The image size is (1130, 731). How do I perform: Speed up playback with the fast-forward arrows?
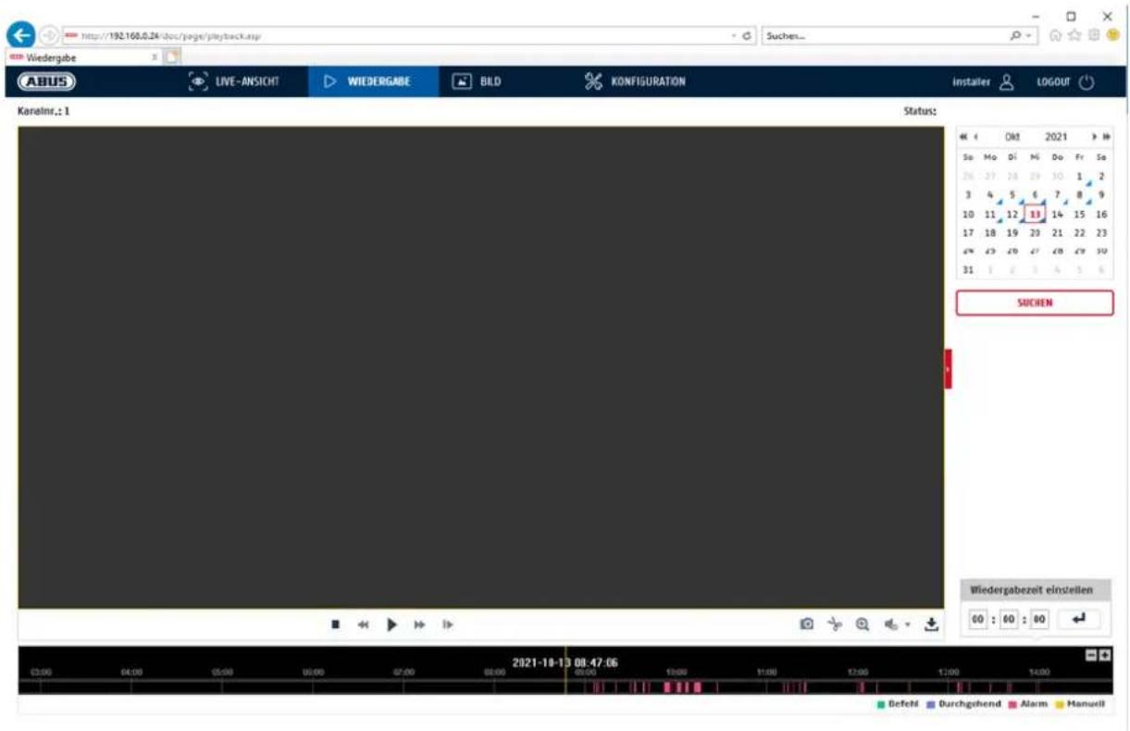coord(419,625)
